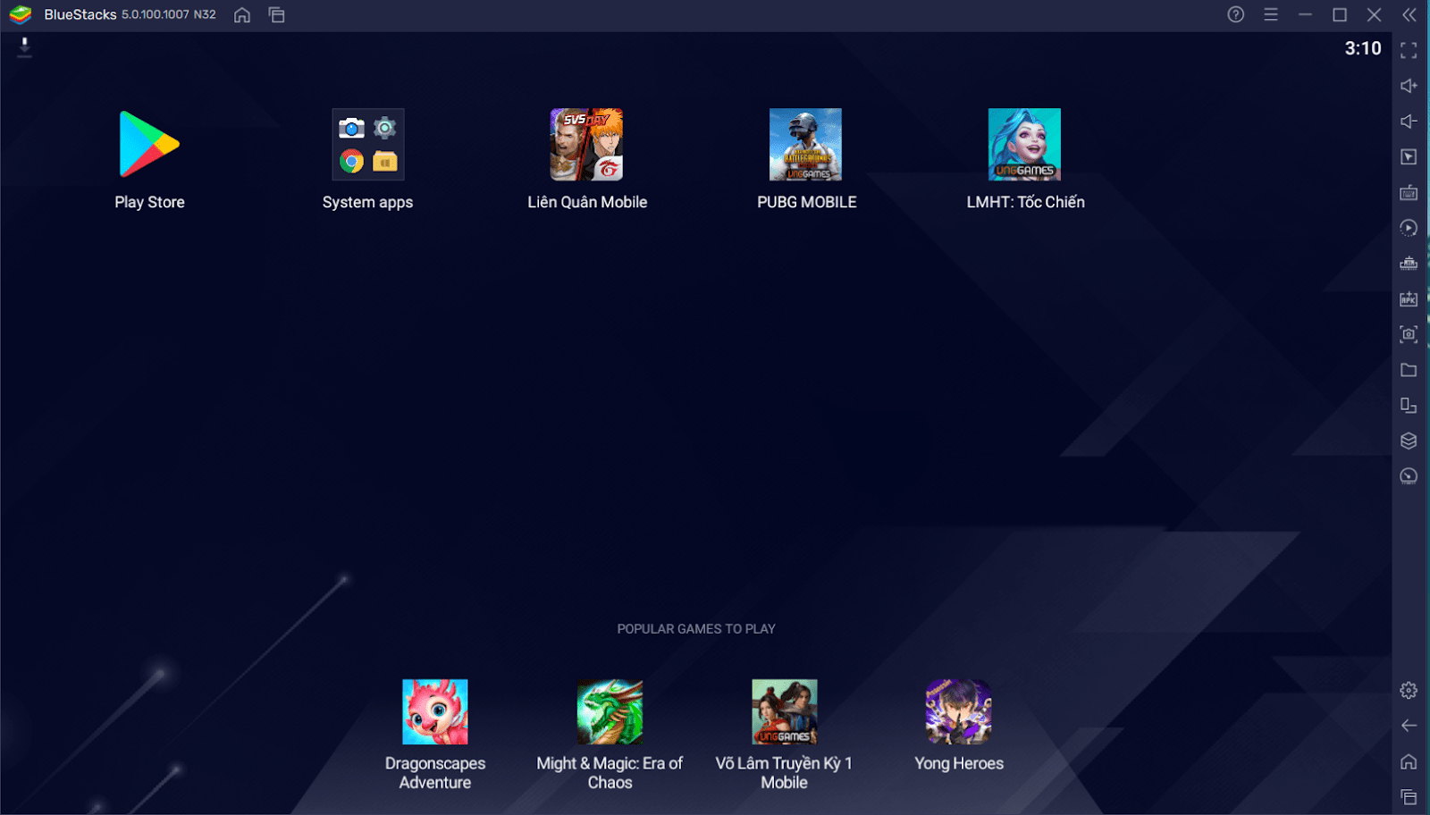The height and width of the screenshot is (815, 1430).
Task: Open the memory trim icon in sidebar
Action: click(1409, 264)
